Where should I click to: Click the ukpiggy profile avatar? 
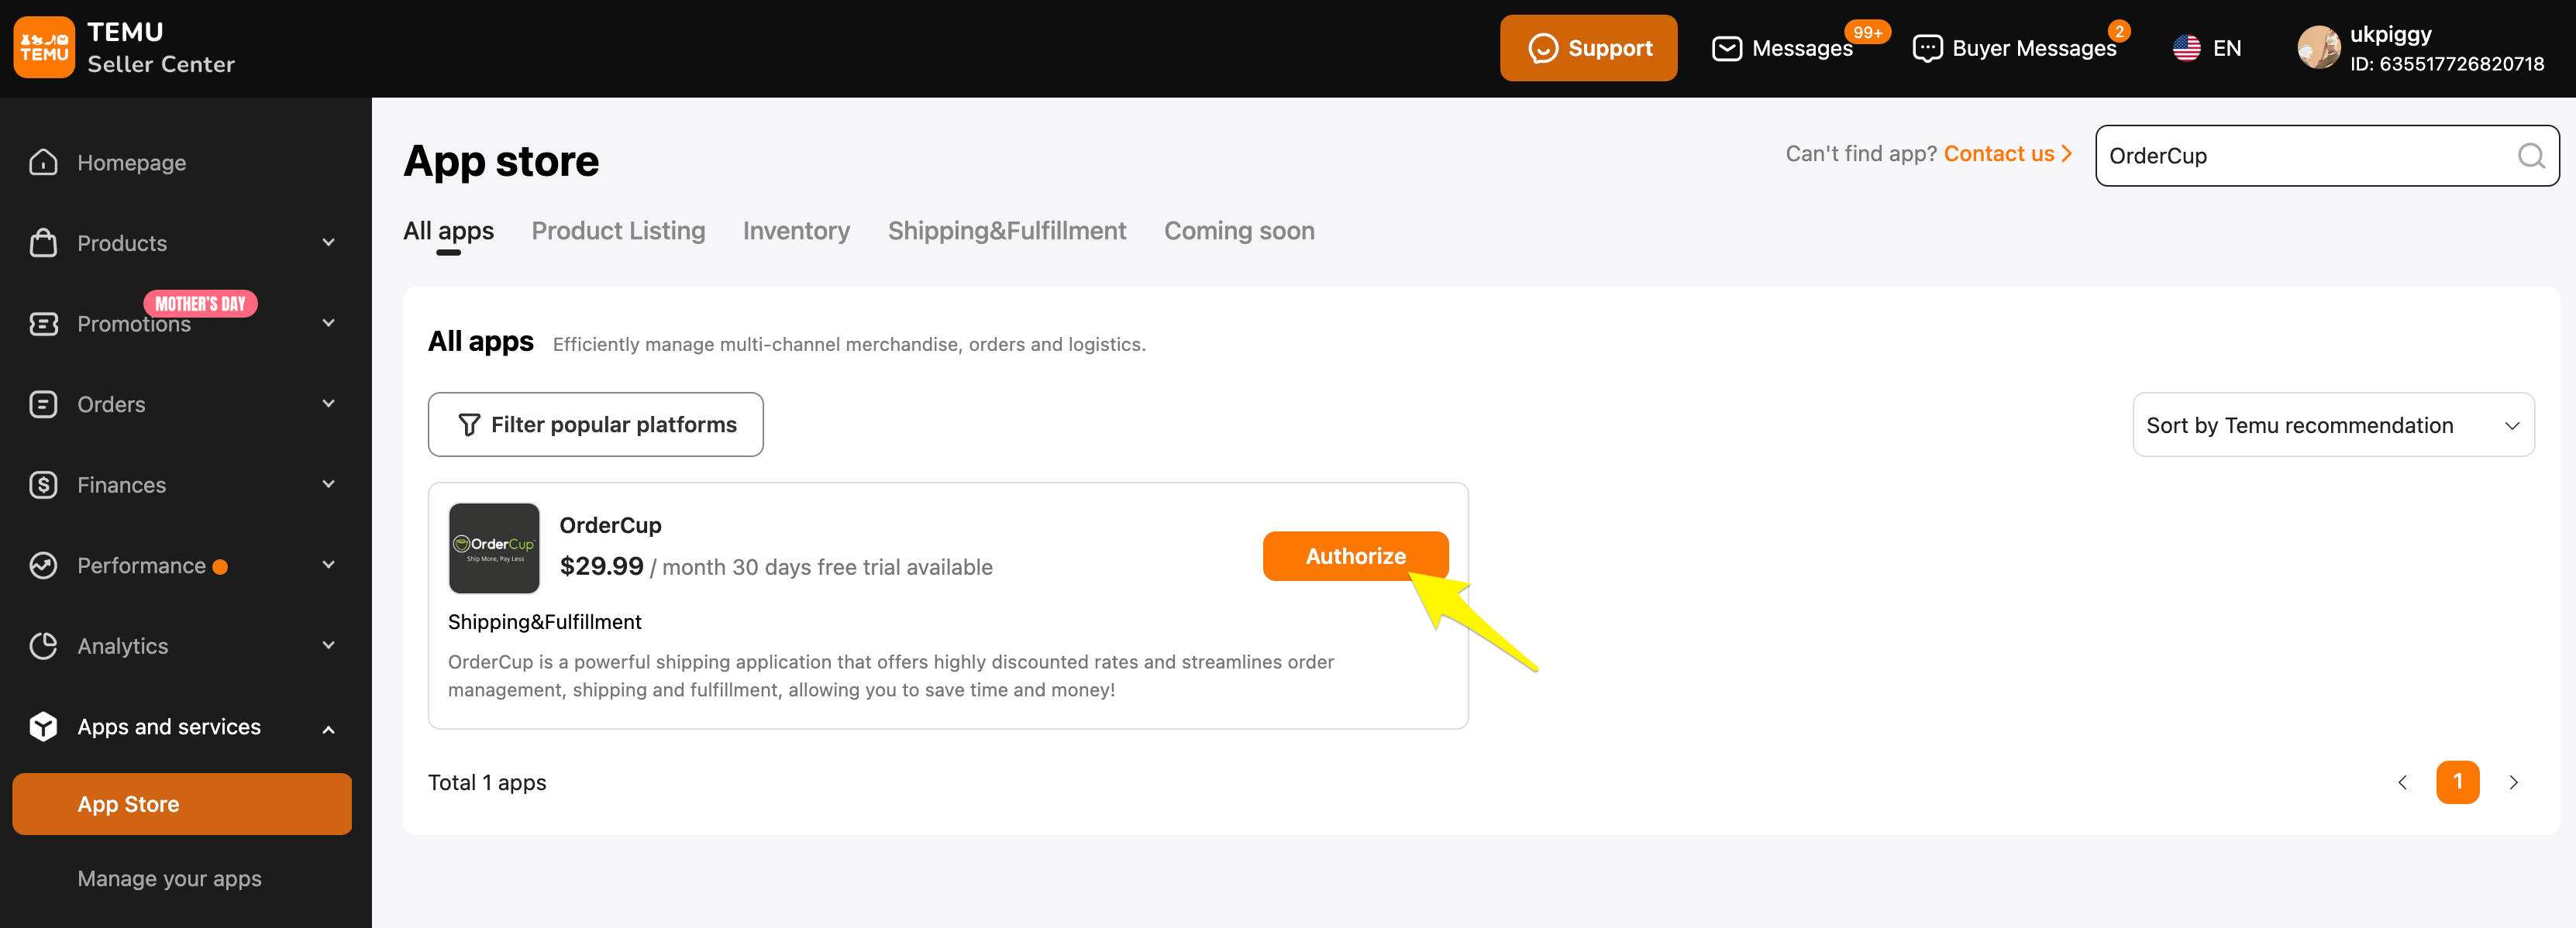pyautogui.click(x=2318, y=48)
